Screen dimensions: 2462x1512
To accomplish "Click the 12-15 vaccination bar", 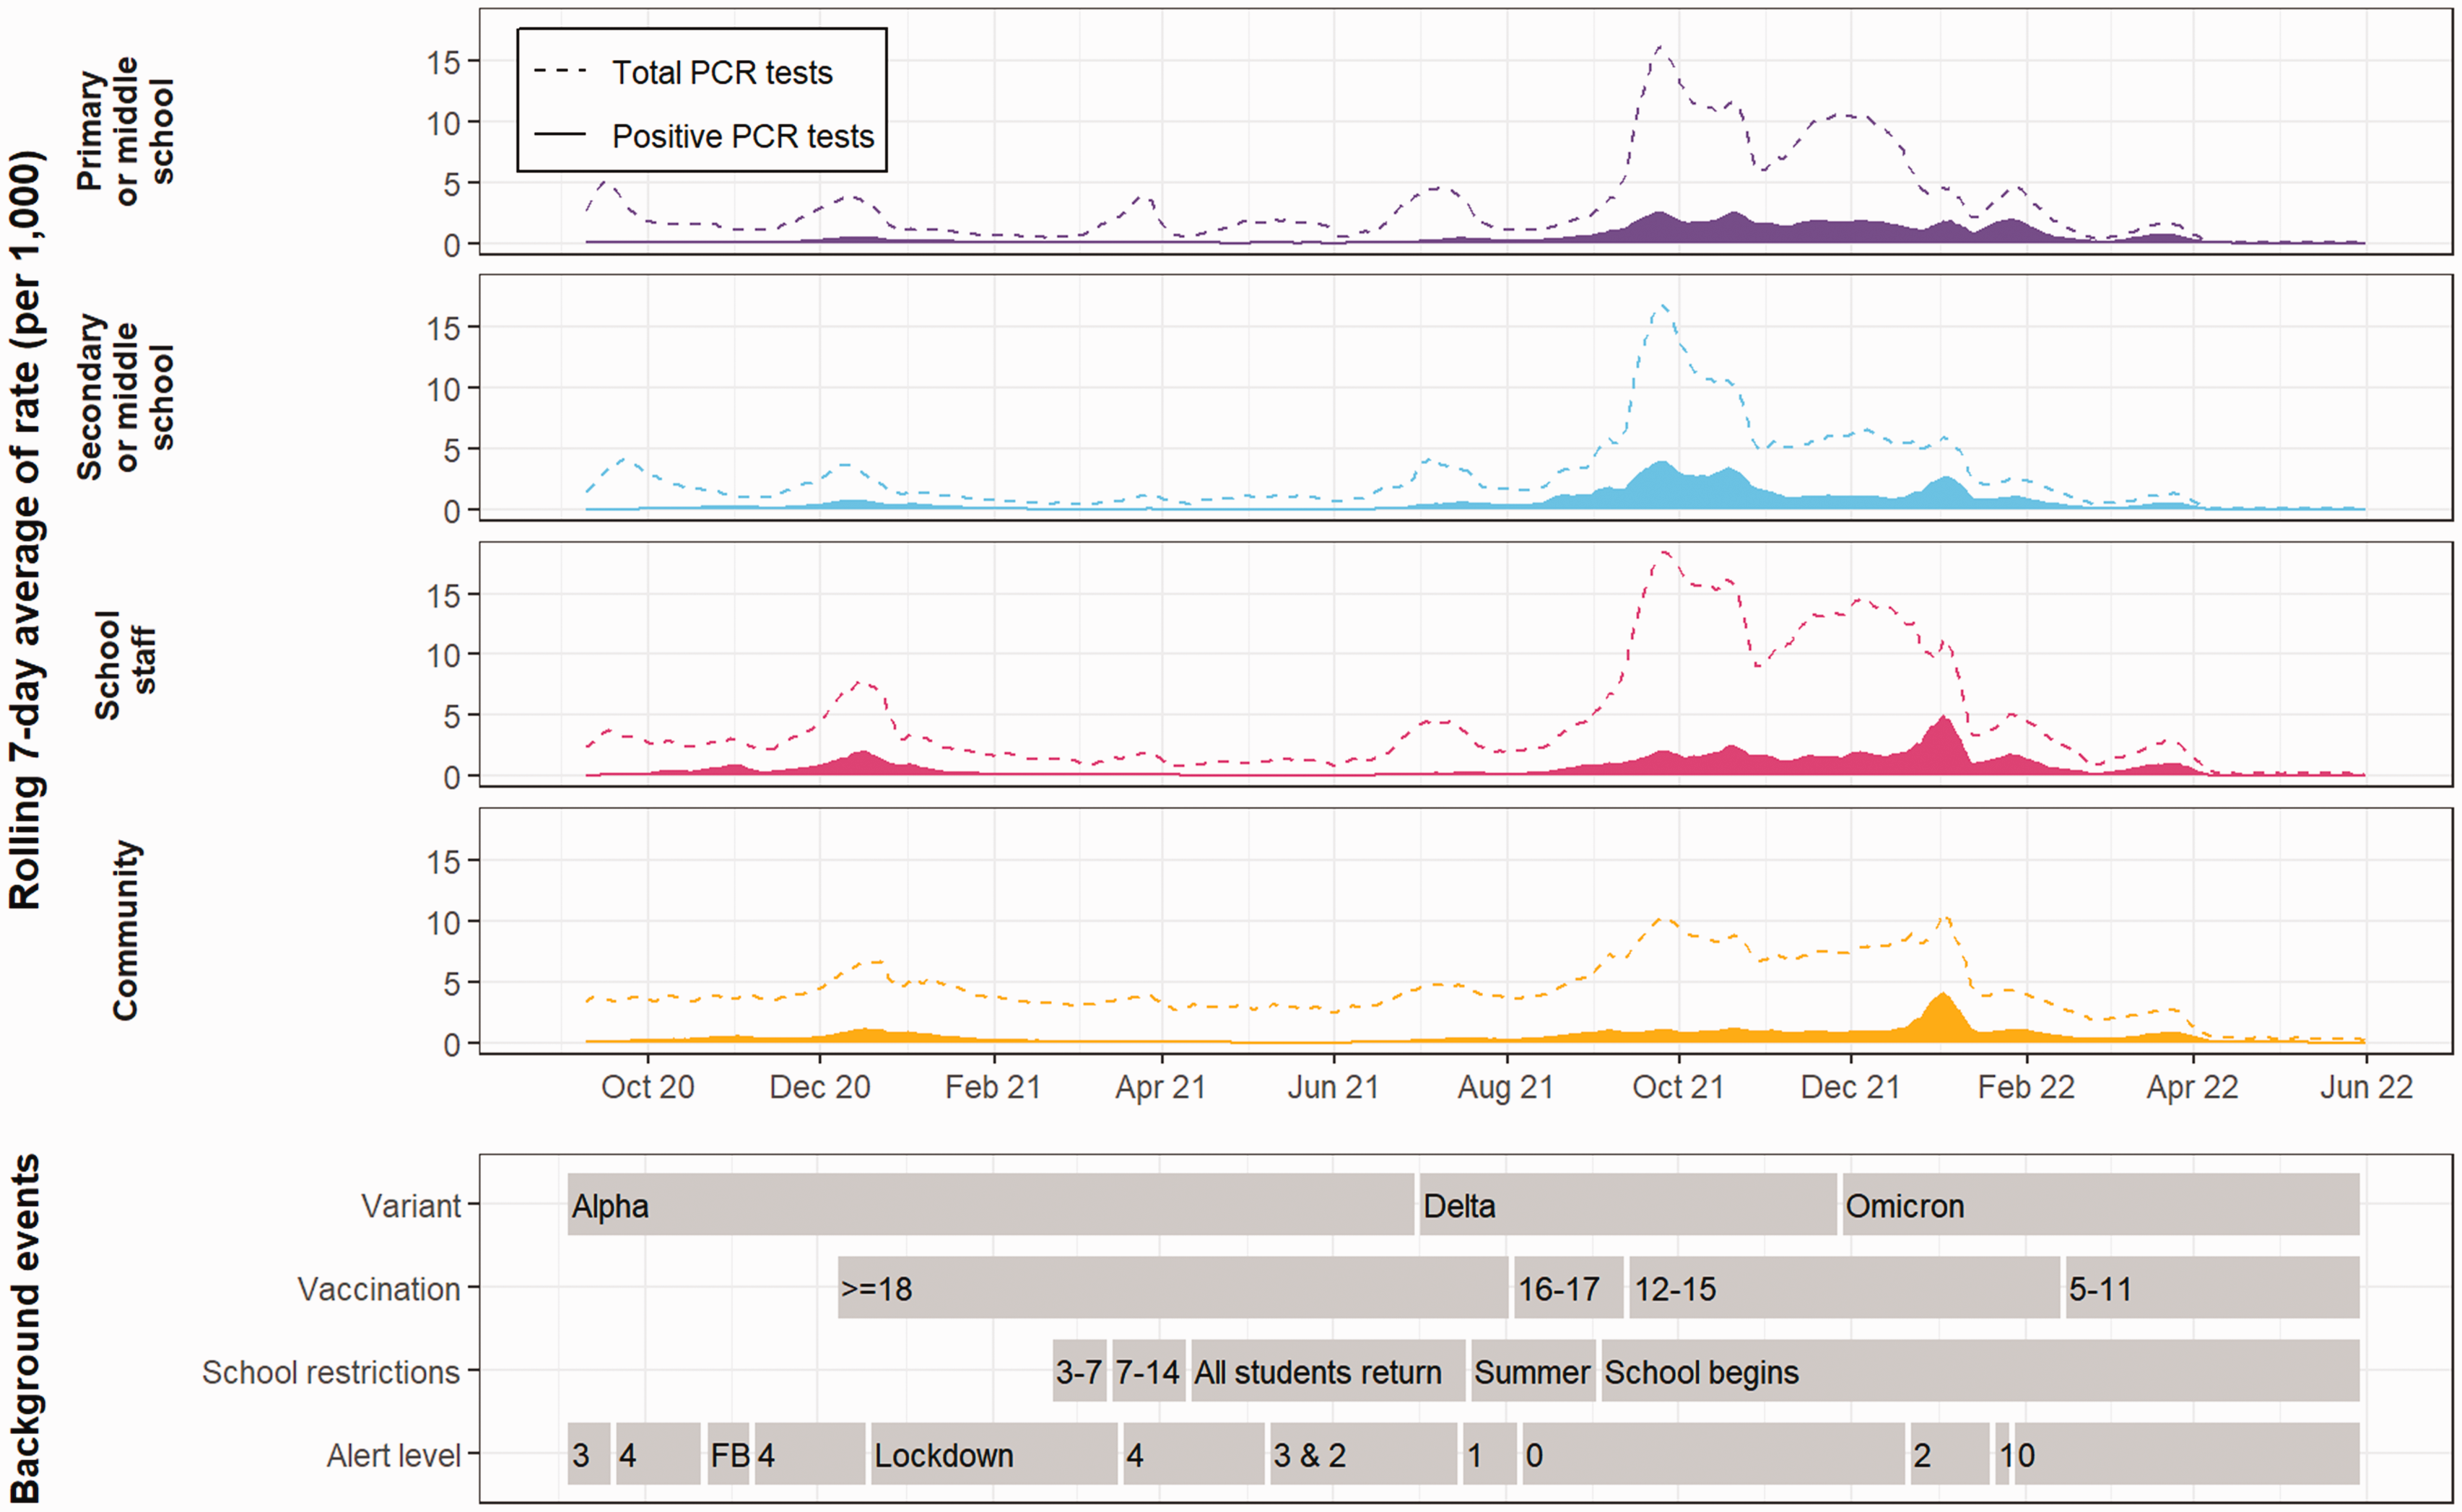I will (x=1845, y=1288).
